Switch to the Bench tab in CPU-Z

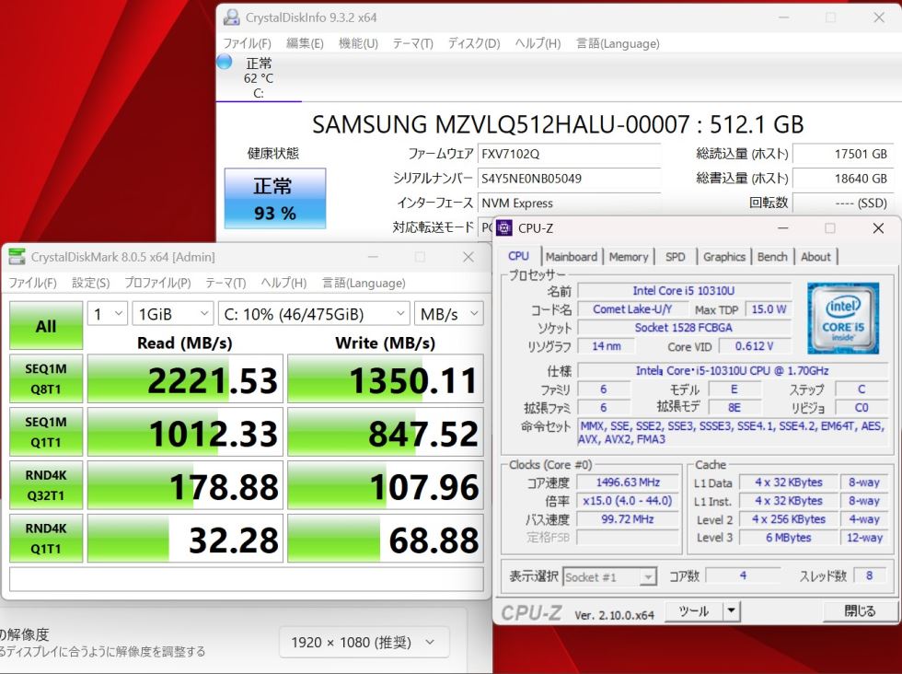point(772,257)
